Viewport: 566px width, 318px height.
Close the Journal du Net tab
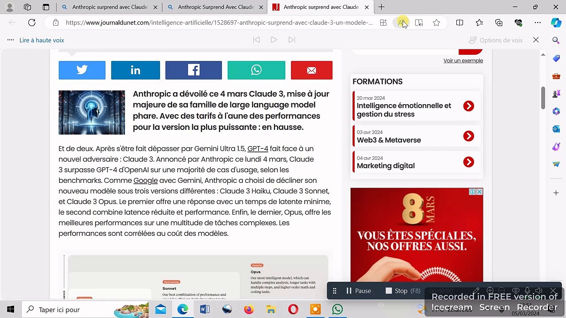click(x=367, y=7)
